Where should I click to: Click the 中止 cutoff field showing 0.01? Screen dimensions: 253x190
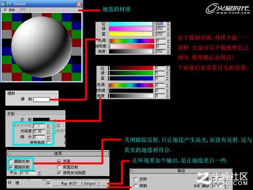(x=29, y=173)
